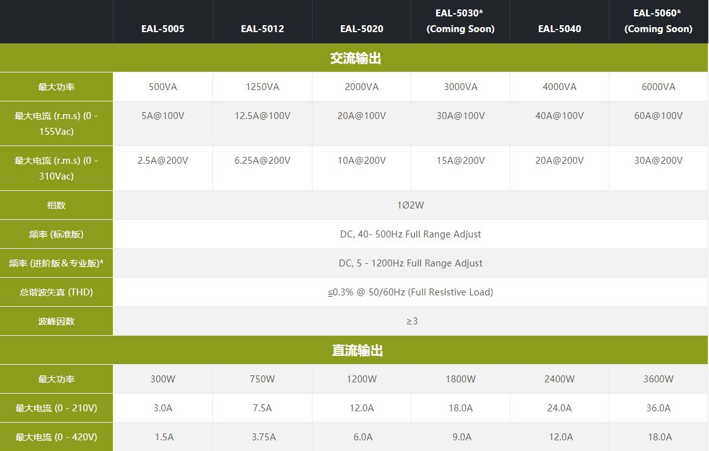Click the 频率 (标准版) row label

(56, 234)
